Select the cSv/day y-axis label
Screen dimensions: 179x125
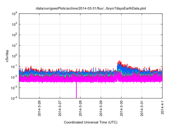coord(7,56)
